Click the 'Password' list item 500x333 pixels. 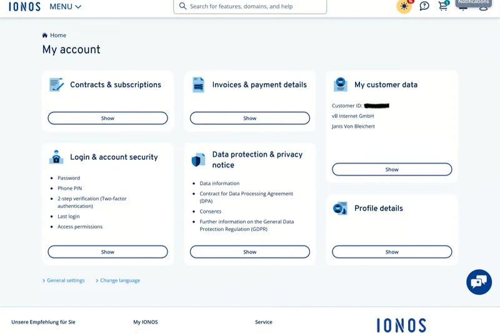point(69,178)
